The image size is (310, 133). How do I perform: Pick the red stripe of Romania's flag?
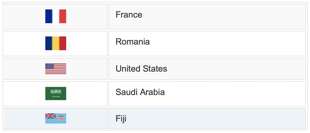point(63,43)
